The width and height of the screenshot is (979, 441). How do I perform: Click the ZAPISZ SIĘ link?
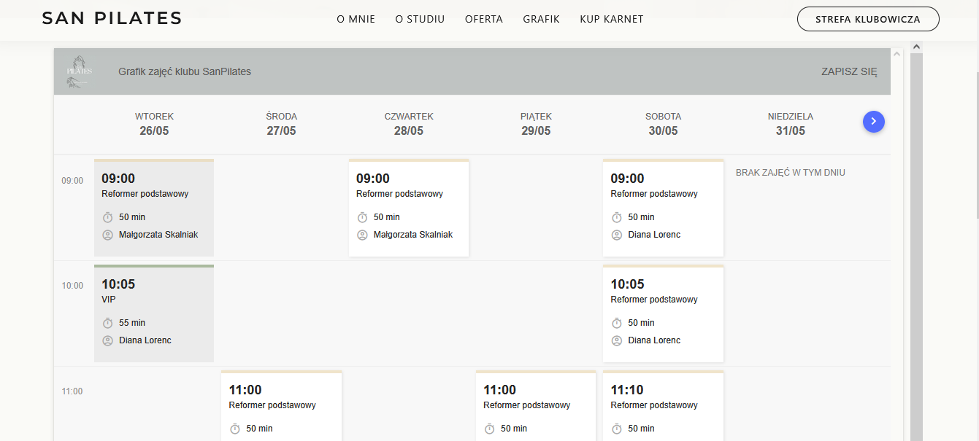(849, 71)
